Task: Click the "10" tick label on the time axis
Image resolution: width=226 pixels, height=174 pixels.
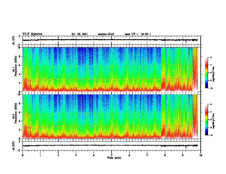Action: click(201, 155)
